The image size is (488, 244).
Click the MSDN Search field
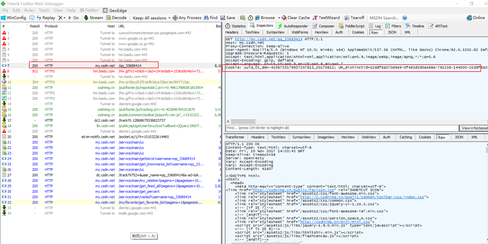pyautogui.click(x=384, y=18)
